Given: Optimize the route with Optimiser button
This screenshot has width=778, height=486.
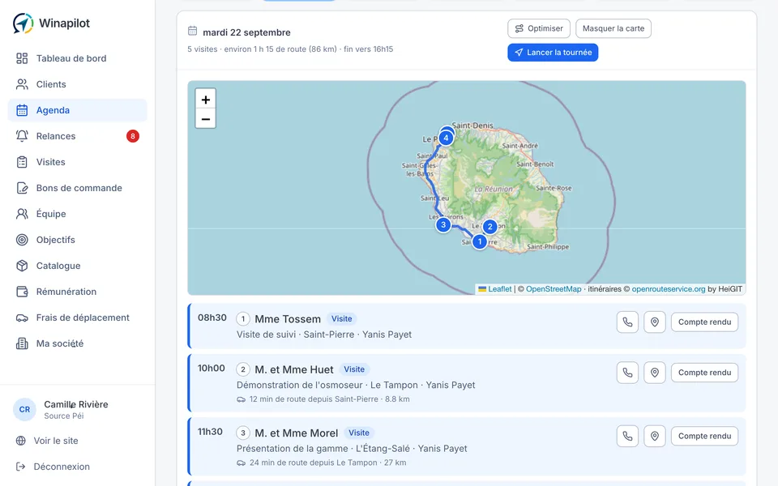Looking at the screenshot, I should click(539, 28).
